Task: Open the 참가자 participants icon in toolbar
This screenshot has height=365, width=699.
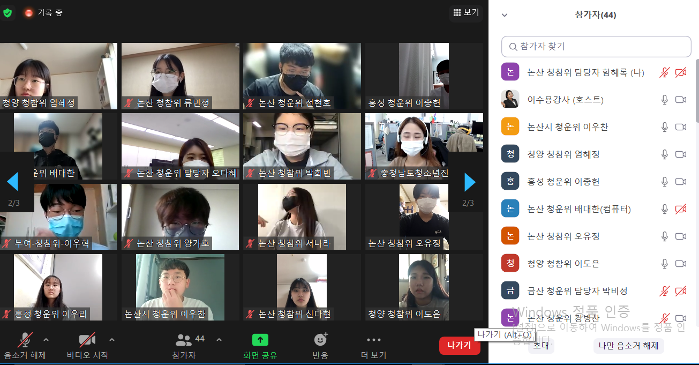Action: [x=184, y=340]
